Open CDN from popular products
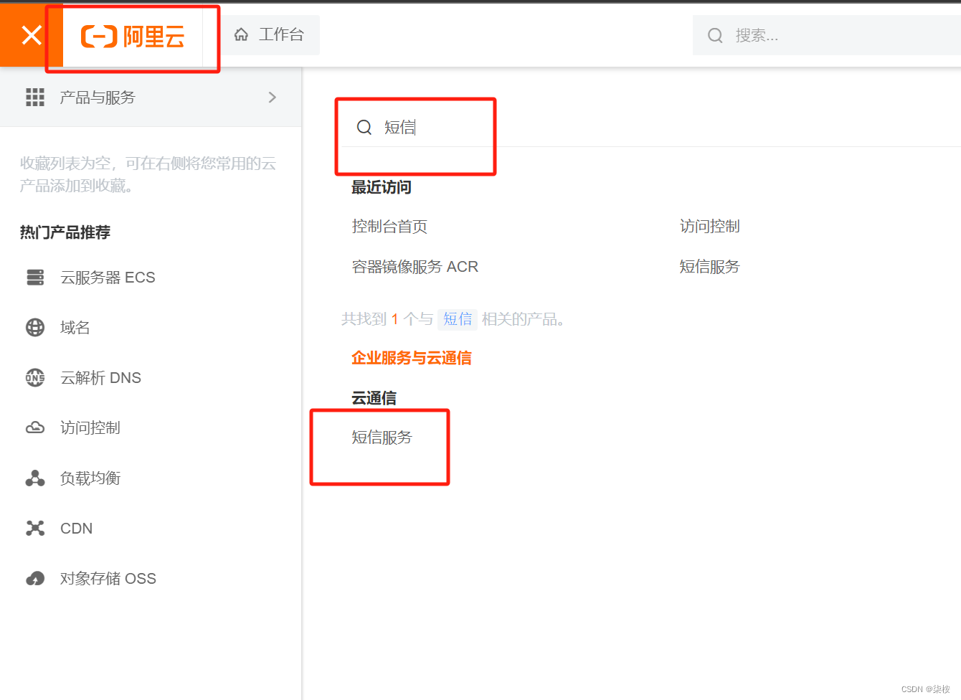Viewport: 961px width, 700px height. click(x=77, y=529)
